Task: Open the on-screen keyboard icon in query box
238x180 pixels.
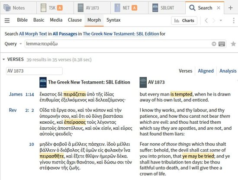Action: coord(222,44)
